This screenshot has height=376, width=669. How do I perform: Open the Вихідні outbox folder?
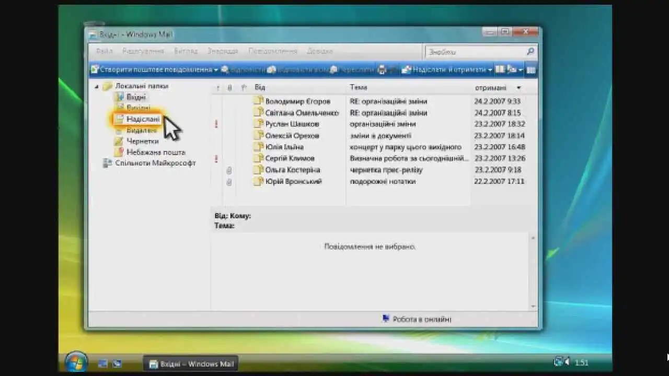point(138,108)
